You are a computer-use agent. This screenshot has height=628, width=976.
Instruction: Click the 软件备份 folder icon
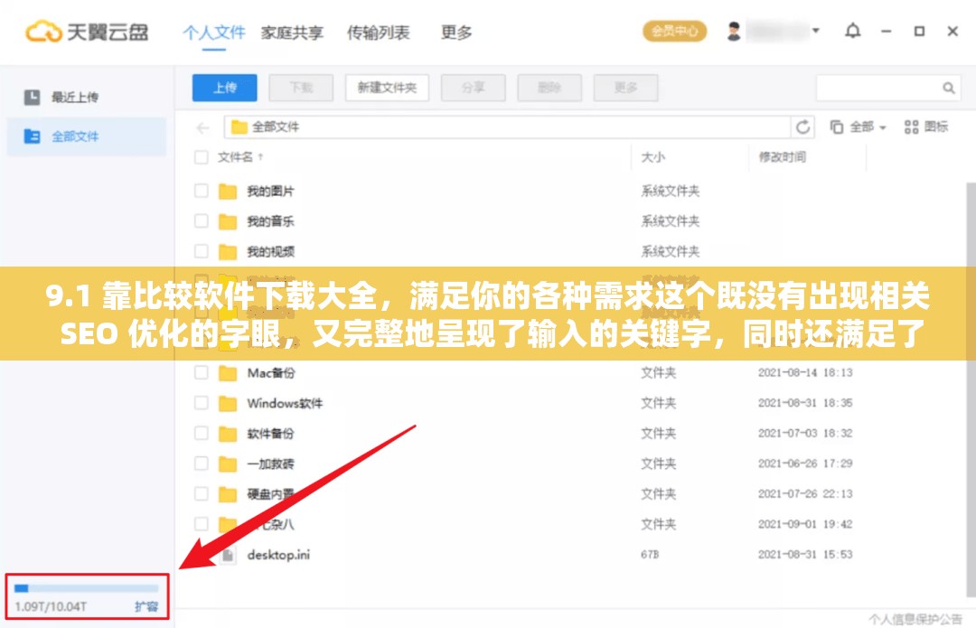click(228, 434)
